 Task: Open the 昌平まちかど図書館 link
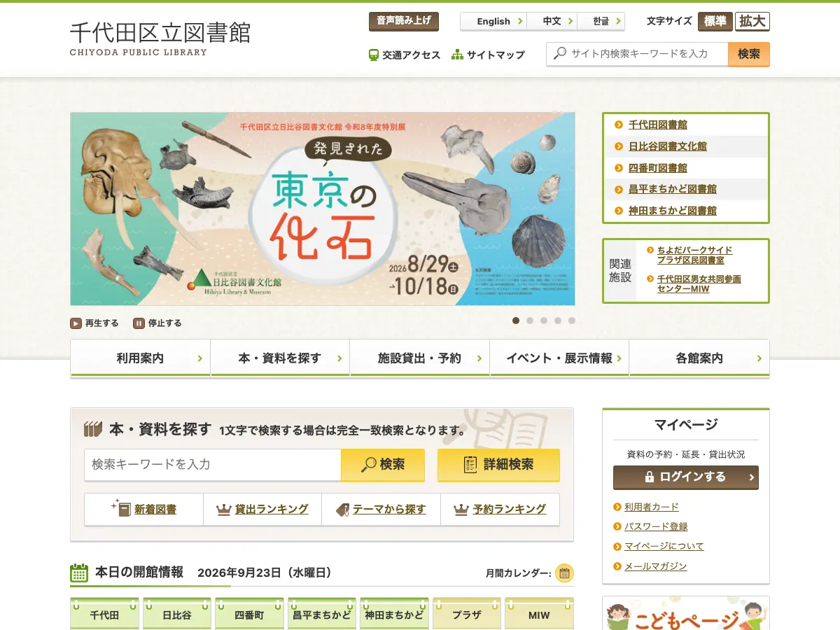point(673,189)
